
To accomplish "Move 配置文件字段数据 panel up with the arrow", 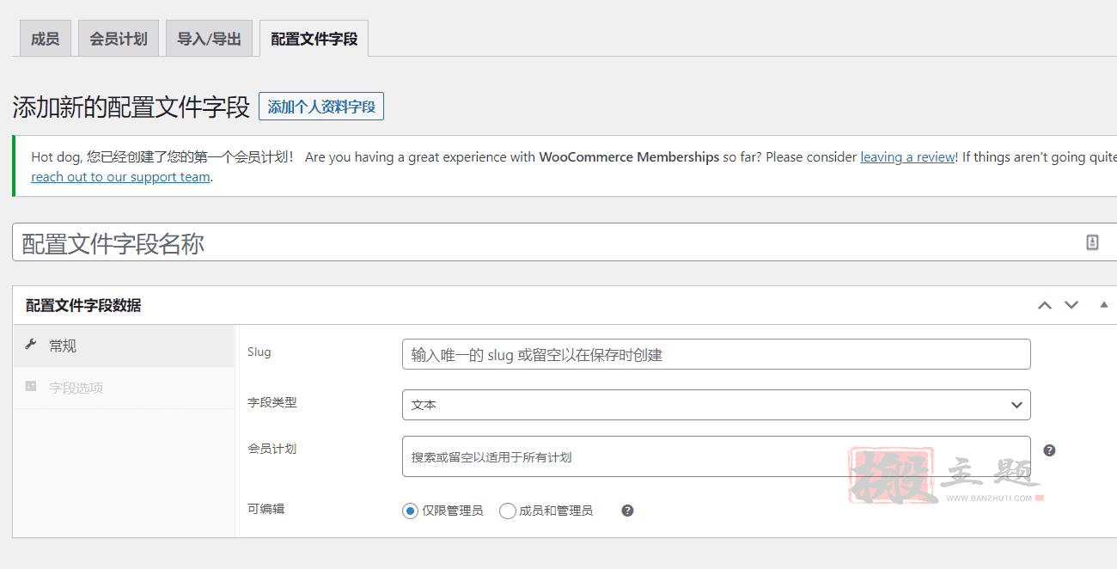I will [x=1045, y=305].
